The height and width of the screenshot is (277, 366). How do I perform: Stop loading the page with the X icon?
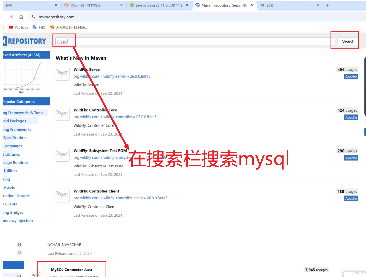click(x=11, y=17)
